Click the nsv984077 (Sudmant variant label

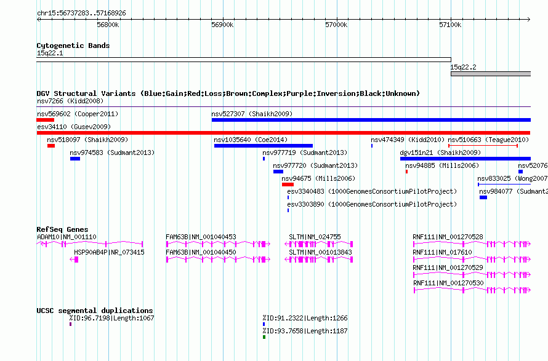click(514, 191)
